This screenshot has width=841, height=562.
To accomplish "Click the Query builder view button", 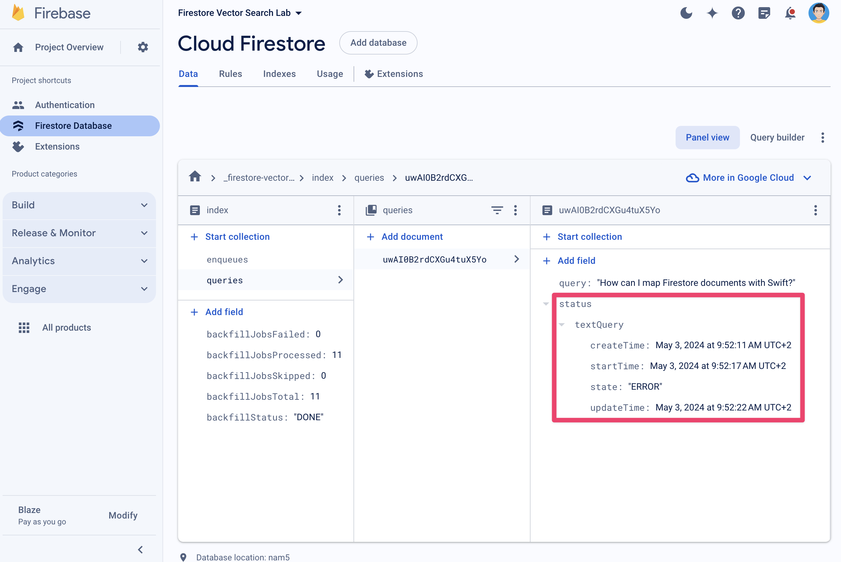I will click(x=777, y=137).
